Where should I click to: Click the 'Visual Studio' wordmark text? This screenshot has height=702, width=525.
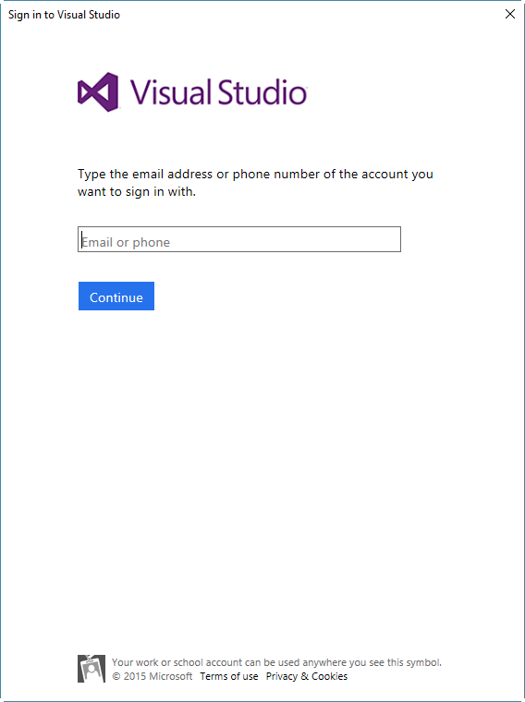pos(219,92)
